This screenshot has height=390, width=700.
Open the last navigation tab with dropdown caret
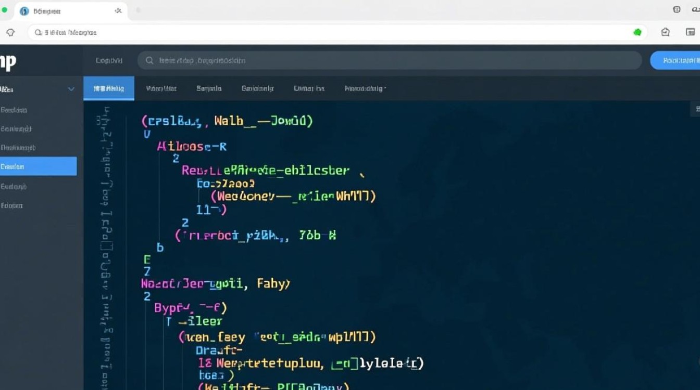365,88
